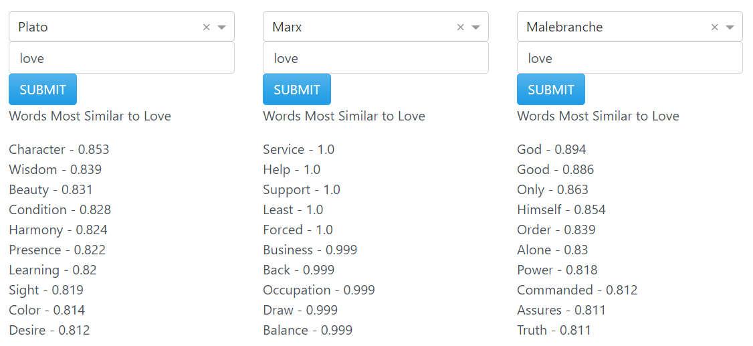Image resolution: width=753 pixels, height=346 pixels.
Task: Clear the Malebranche selection with the x icon
Action: [x=715, y=27]
